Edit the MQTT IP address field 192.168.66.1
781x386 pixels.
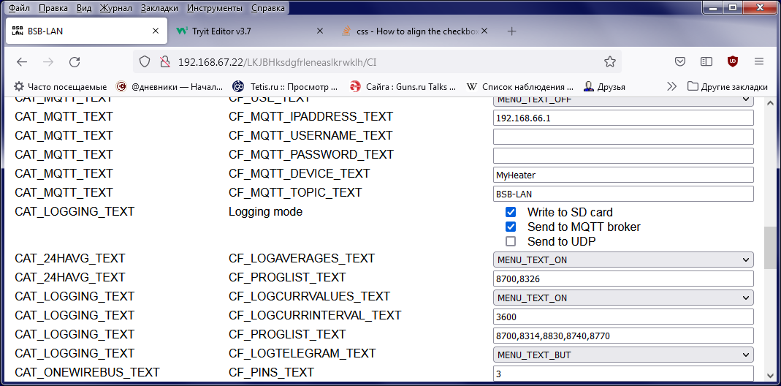623,118
